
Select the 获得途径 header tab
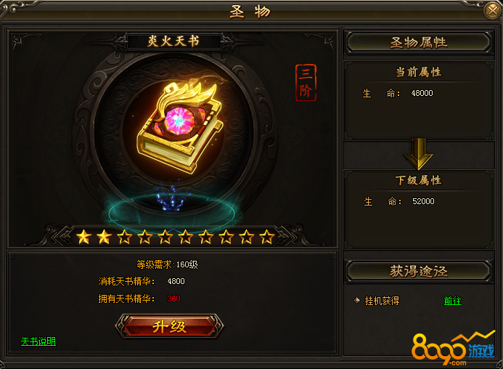point(419,272)
